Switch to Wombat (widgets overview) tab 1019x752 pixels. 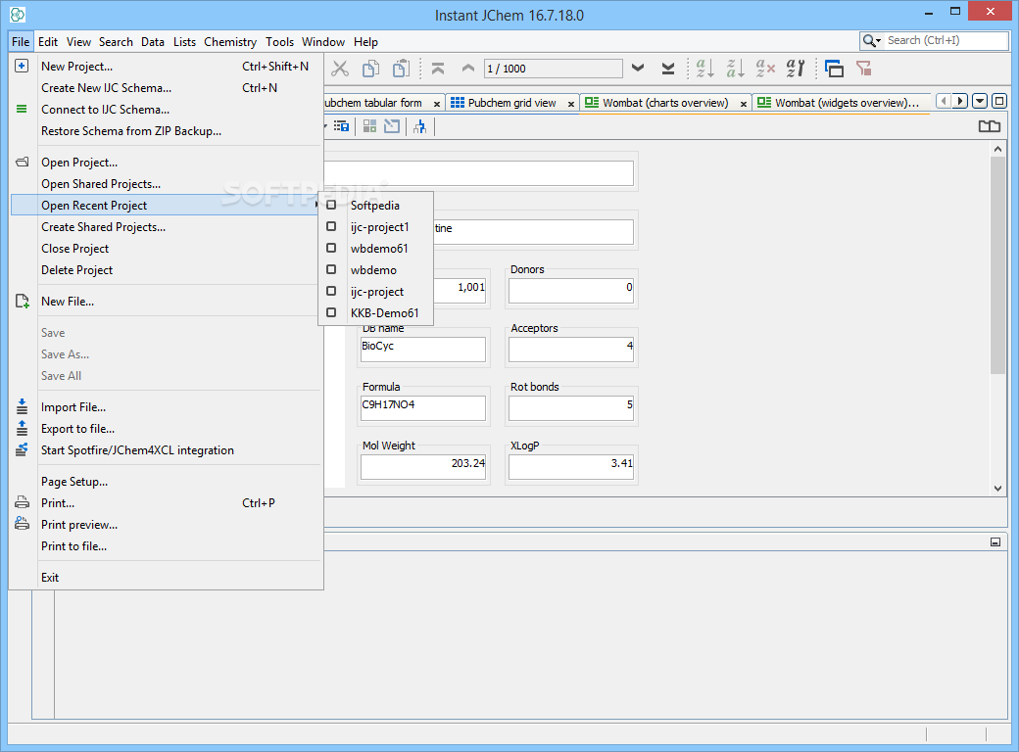click(841, 103)
